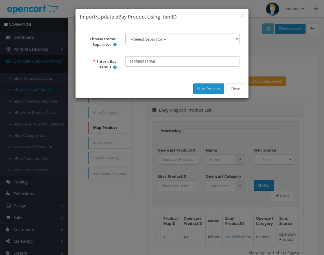Click the back arrow icon button
The image size is (324, 255).
coord(312,29)
